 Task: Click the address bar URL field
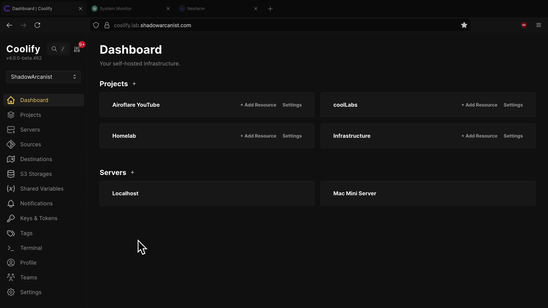[x=280, y=25]
